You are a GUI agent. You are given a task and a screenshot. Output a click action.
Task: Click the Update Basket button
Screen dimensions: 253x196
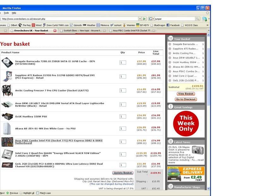pos(123,173)
